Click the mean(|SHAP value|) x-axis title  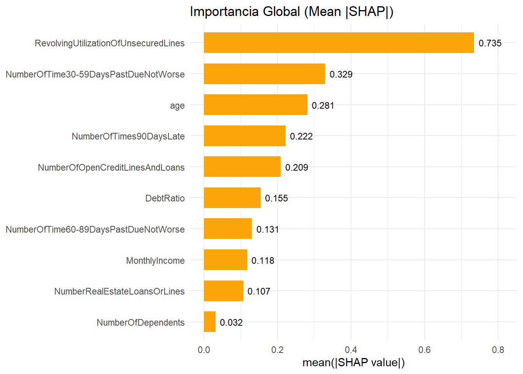pos(353,363)
